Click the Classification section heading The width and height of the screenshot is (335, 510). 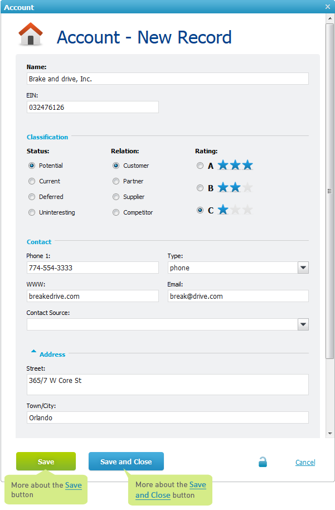pos(47,137)
